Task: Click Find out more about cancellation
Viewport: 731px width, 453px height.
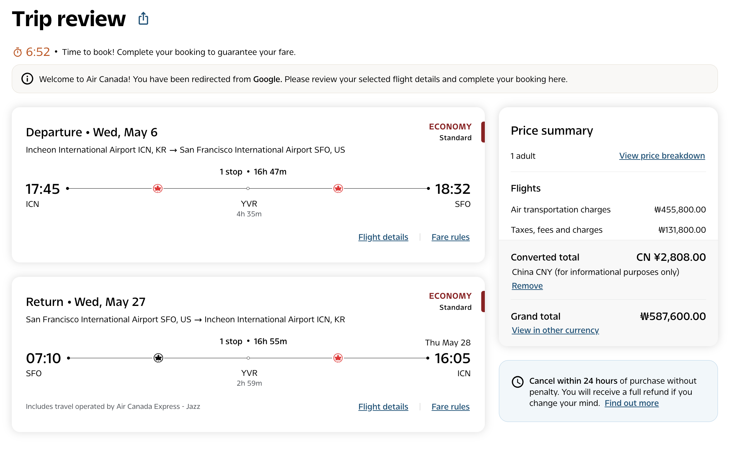Action: [x=631, y=403]
